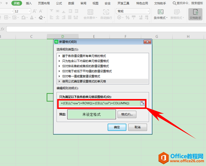Select rule type 仅对排名靠前或靠后的数值设置格式
Image resolution: width=206 pixels, height=166 pixels.
103,66
